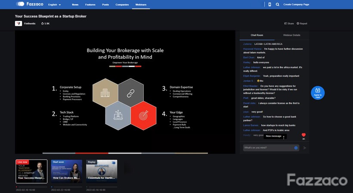Click the webinar slide video area
Image resolution: width=353 pixels, height=193 pixels.
[125, 92]
